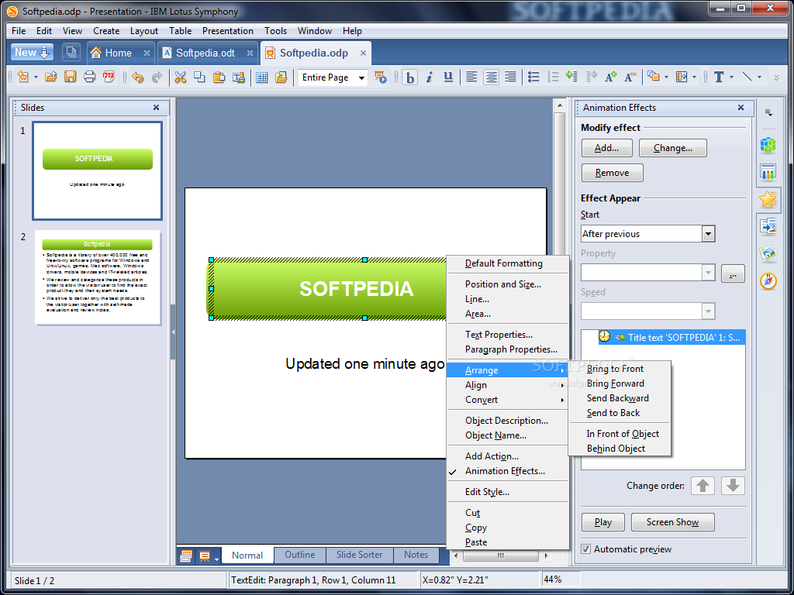The image size is (794, 595).
Task: Click the Insert table grid icon
Action: pyautogui.click(x=261, y=77)
